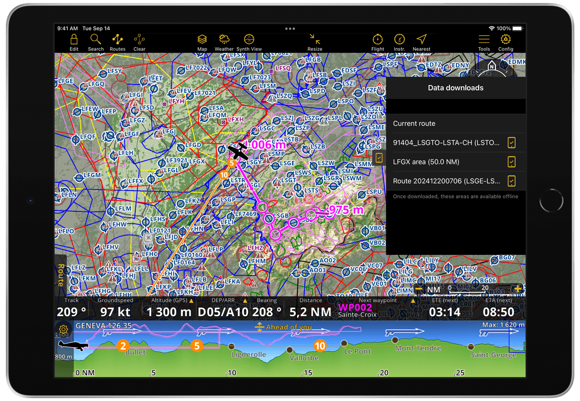This screenshot has width=580, height=401.
Task: Open the Map layers menu
Action: pyautogui.click(x=202, y=42)
